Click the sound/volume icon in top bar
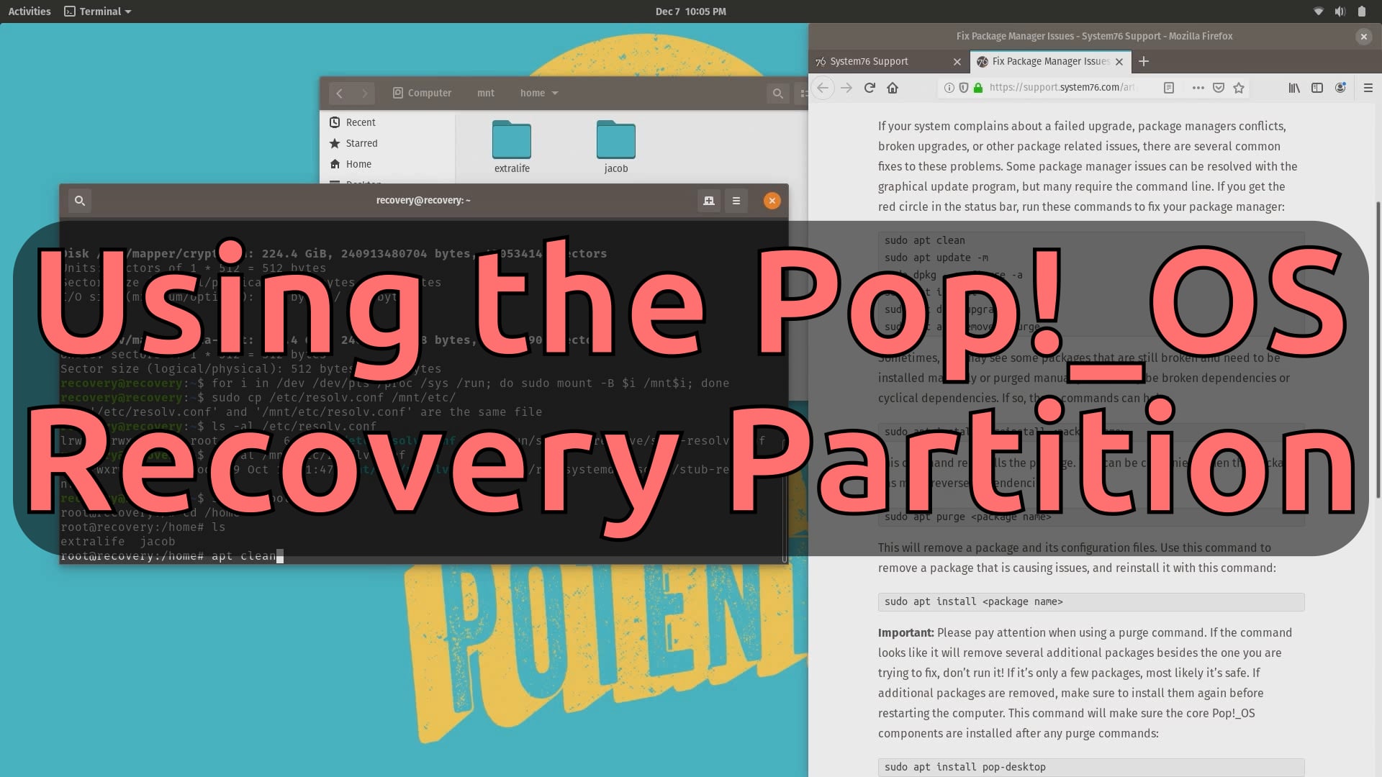The width and height of the screenshot is (1382, 777). tap(1340, 11)
